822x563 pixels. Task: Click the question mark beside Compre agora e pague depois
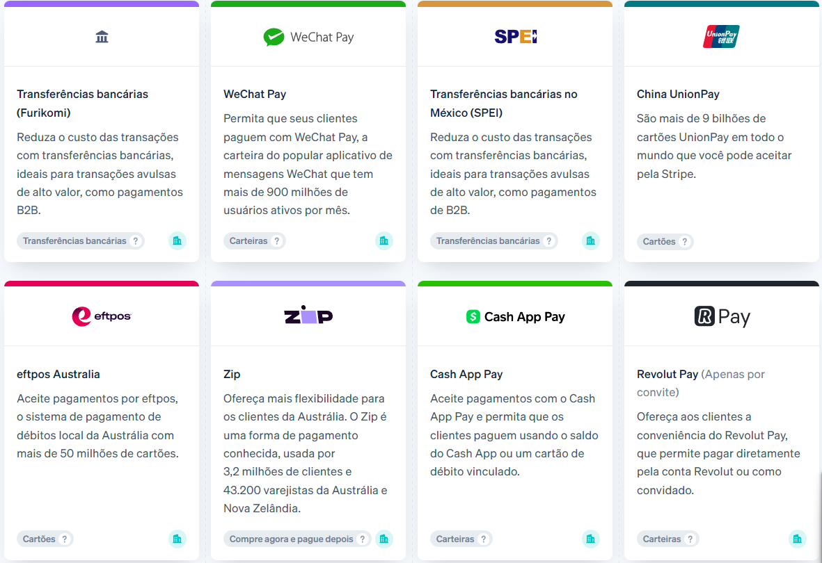point(362,539)
